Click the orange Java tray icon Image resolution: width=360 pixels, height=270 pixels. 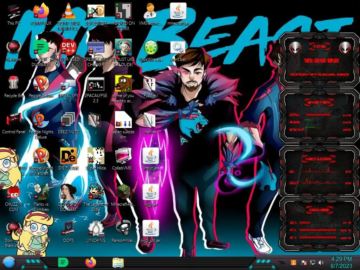tap(294, 262)
